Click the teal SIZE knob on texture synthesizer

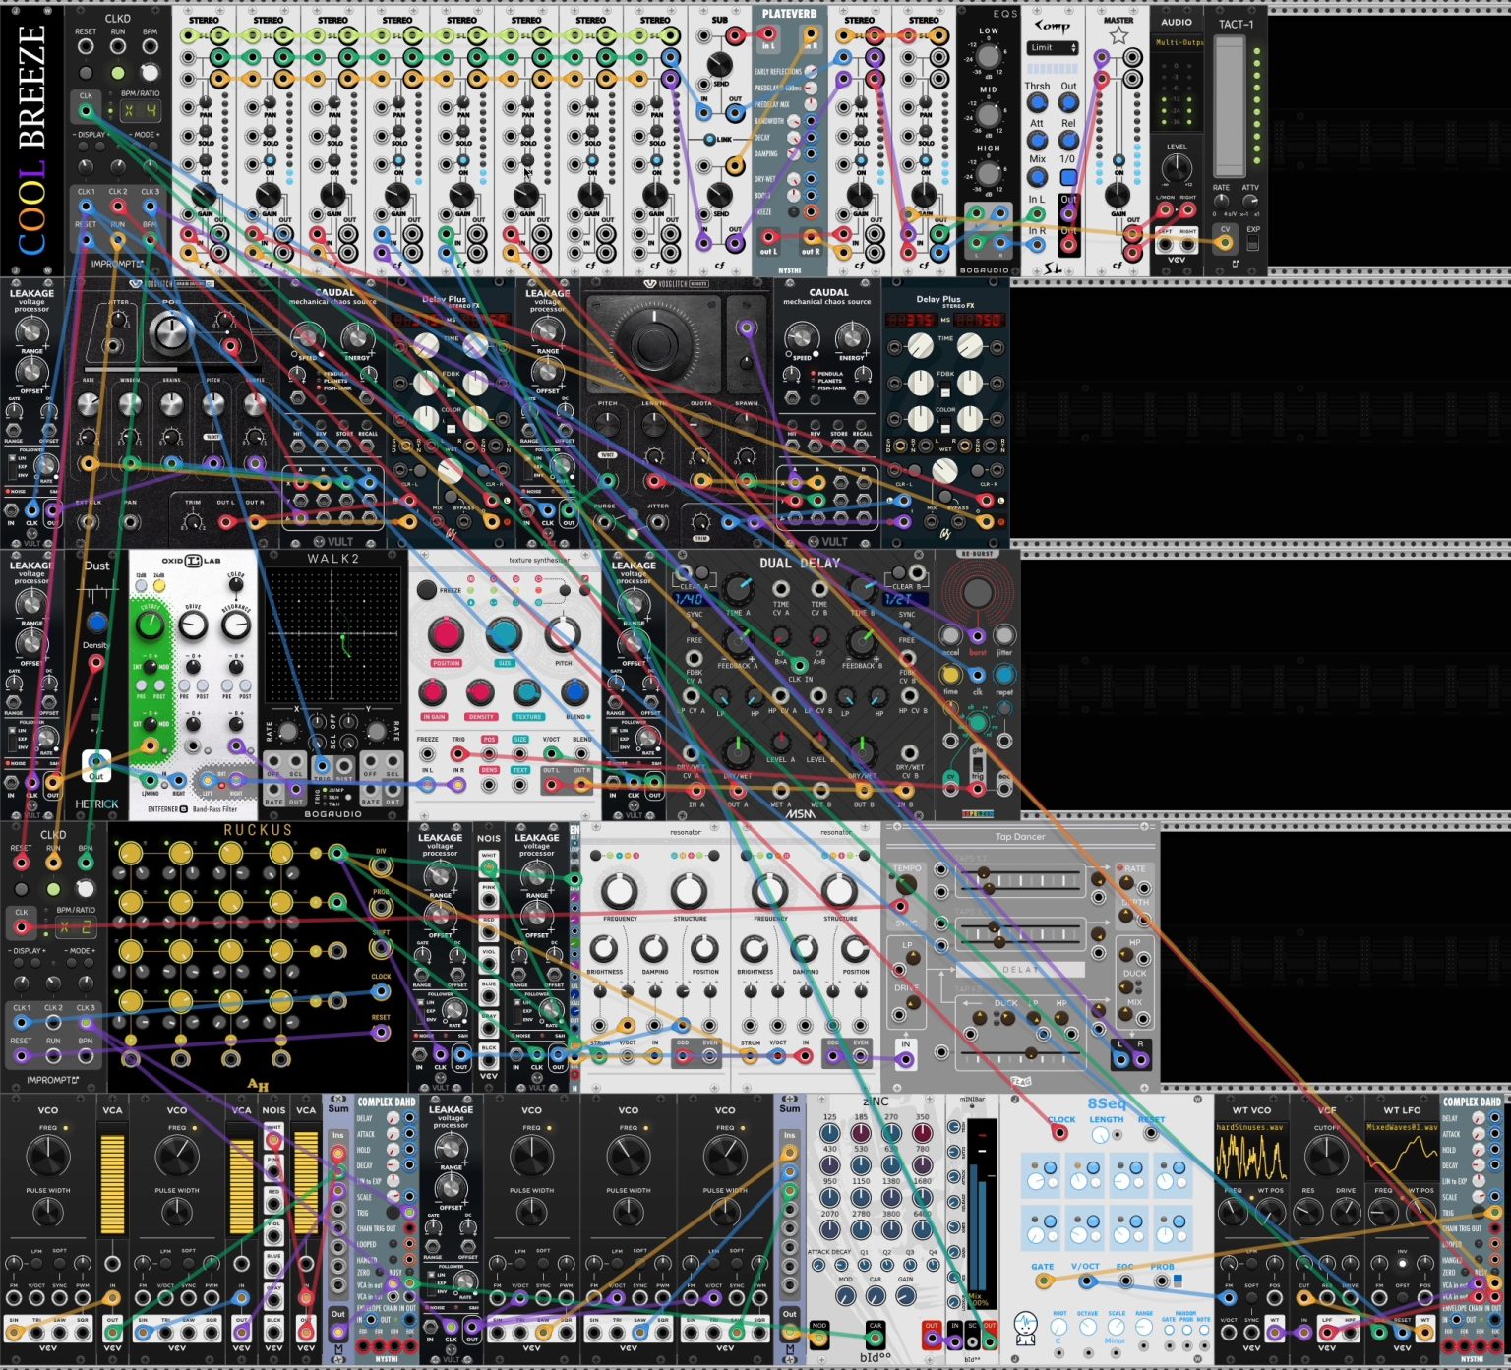pos(504,634)
